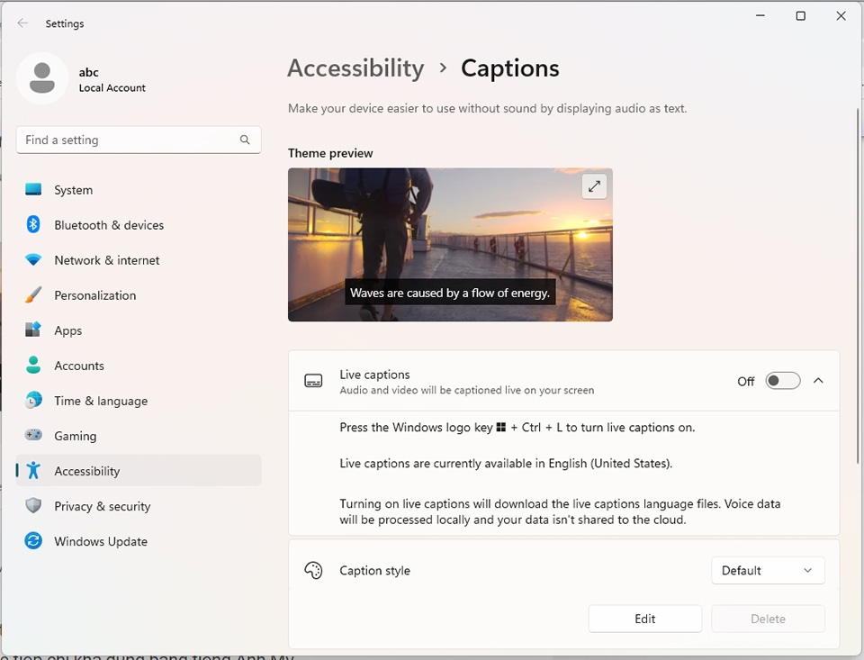Select the Personalization brush icon
Viewport: 864px width, 660px height.
click(32, 295)
